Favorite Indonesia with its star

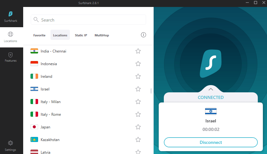coord(138,64)
